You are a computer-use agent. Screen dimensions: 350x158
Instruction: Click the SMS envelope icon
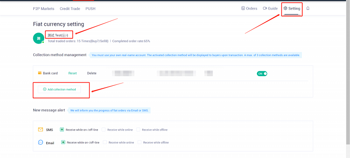click(x=40, y=130)
